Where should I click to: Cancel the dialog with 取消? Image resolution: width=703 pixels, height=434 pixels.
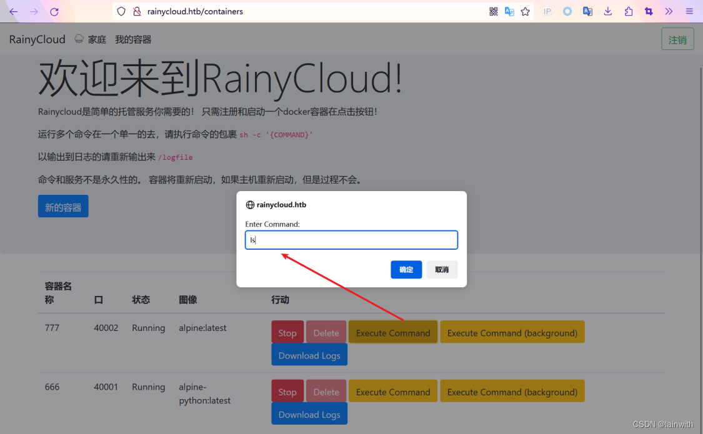tap(442, 270)
